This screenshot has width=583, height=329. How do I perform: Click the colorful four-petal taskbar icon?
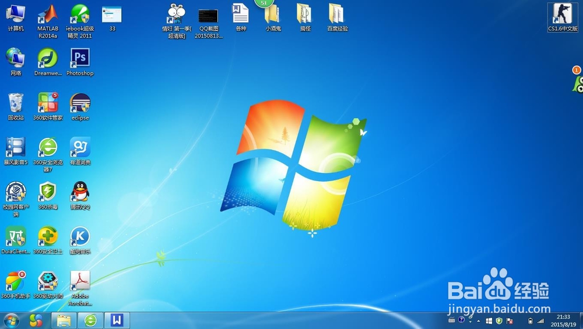pyautogui.click(x=36, y=320)
